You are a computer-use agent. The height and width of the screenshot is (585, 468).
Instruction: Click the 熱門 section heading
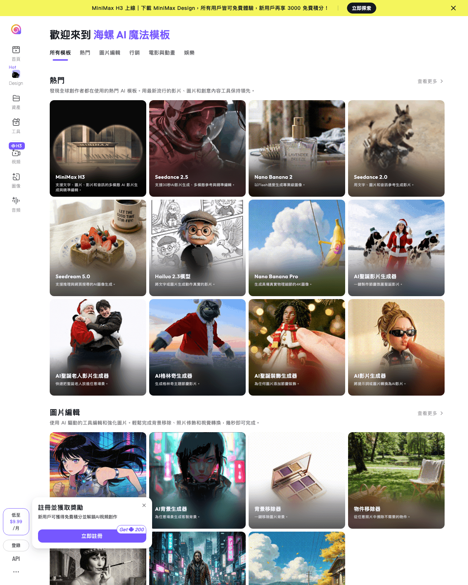57,80
